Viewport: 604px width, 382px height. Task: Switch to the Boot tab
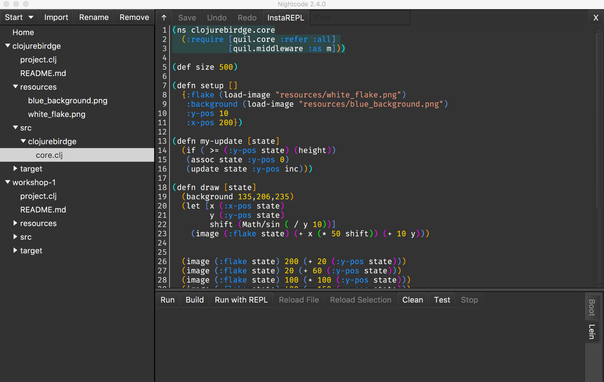point(592,307)
